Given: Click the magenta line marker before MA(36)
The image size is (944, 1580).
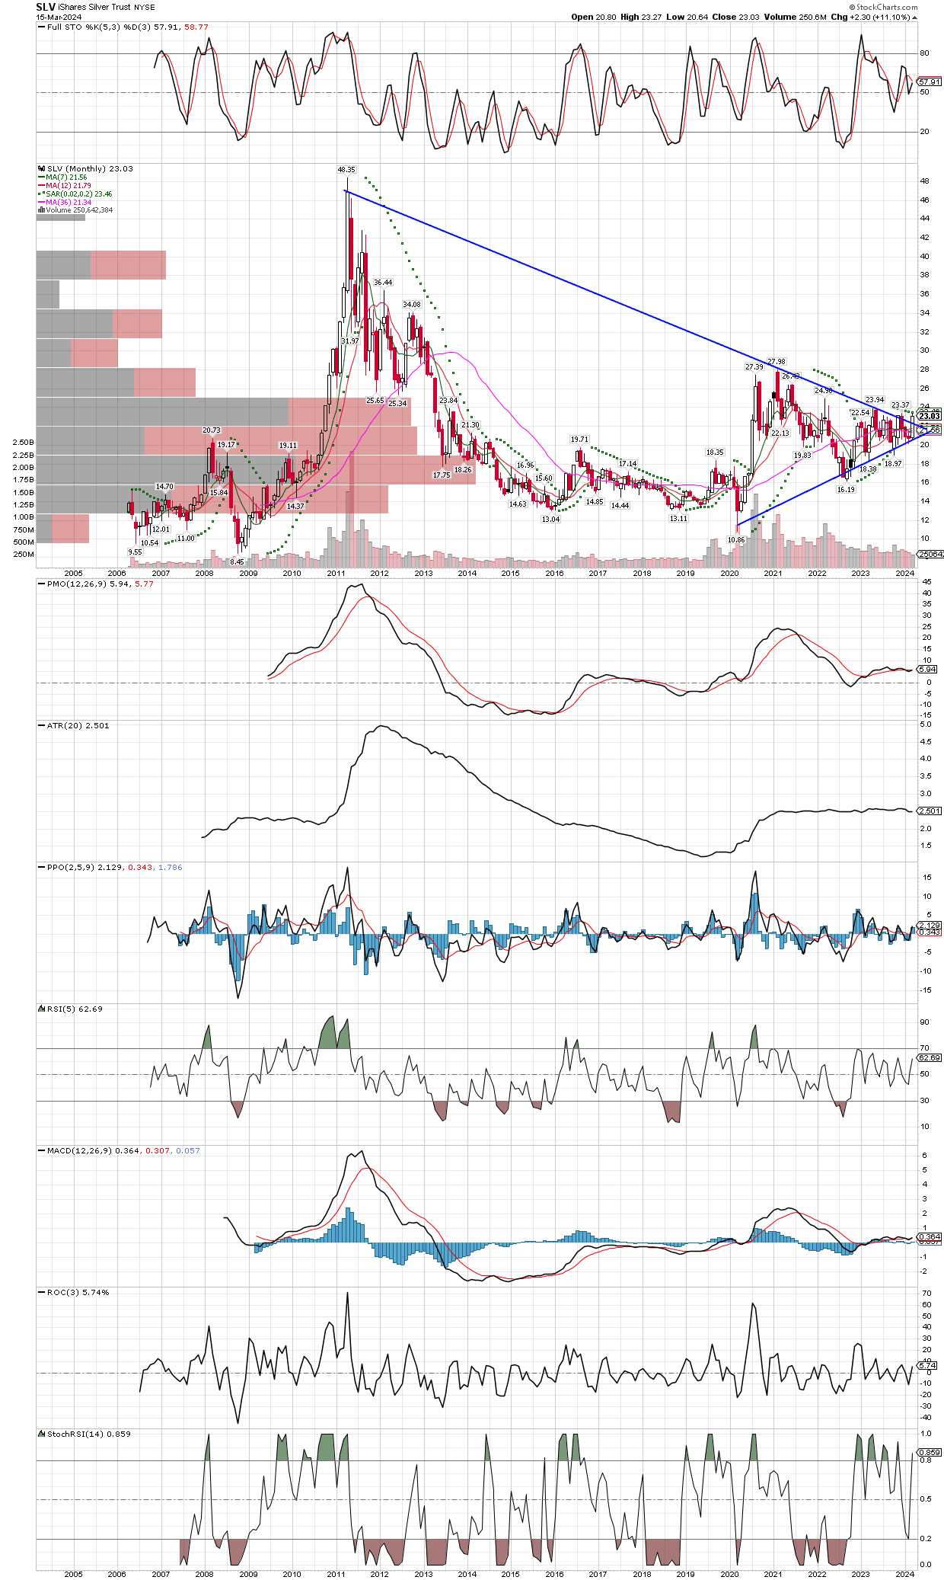Looking at the screenshot, I should pyautogui.click(x=41, y=202).
